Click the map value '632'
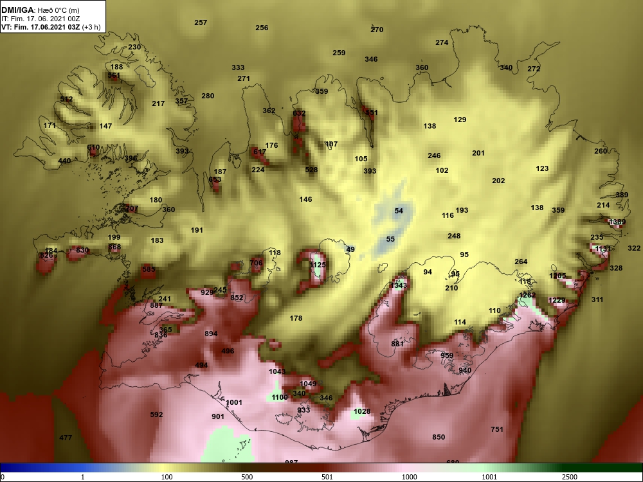 click(300, 114)
